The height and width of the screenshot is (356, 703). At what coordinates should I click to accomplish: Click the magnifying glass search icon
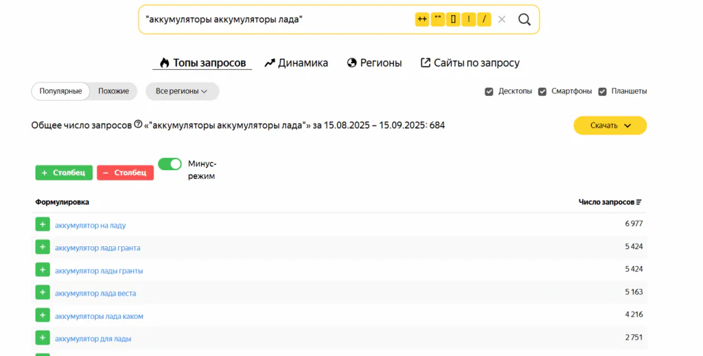tap(524, 19)
